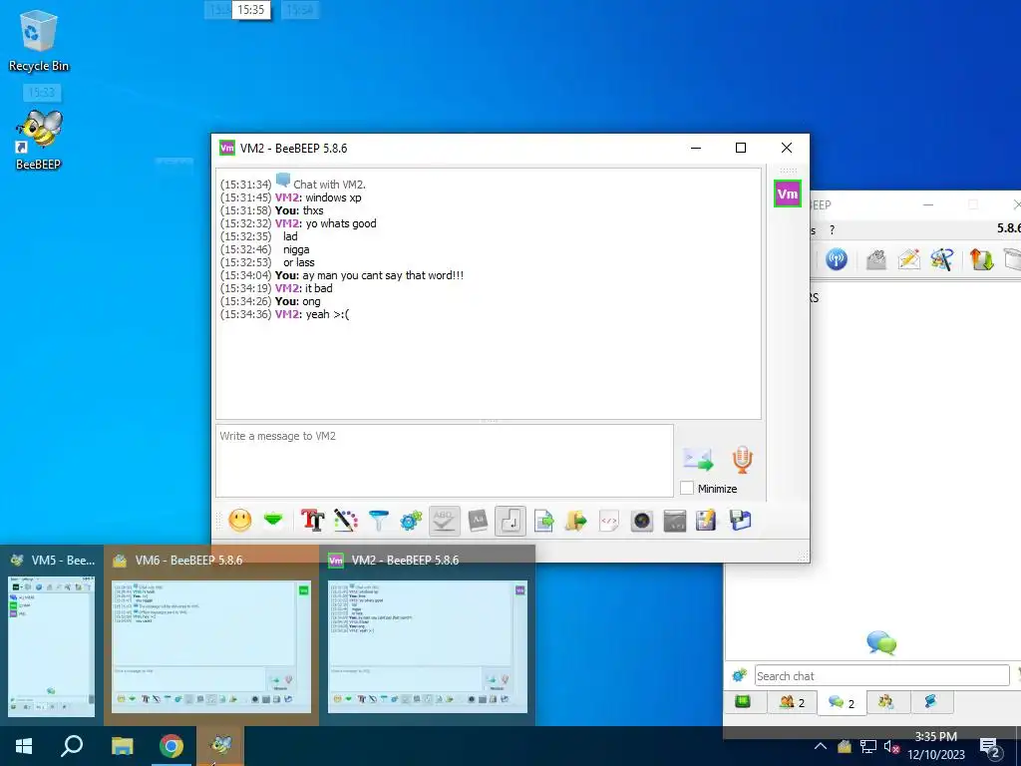Switch to the users tab showing 2
Viewport: 1021px width, 766px height.
pos(793,702)
